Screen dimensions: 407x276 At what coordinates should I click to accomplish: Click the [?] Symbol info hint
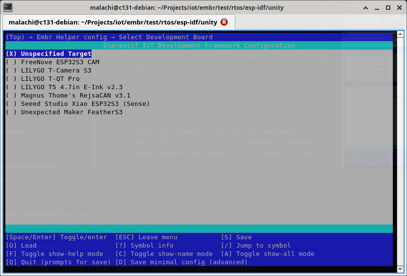coord(145,246)
